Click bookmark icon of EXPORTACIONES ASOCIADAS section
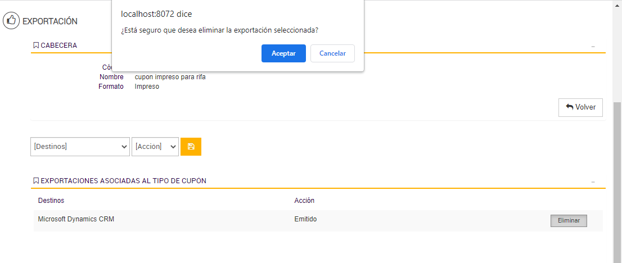Image resolution: width=622 pixels, height=263 pixels. coord(36,181)
